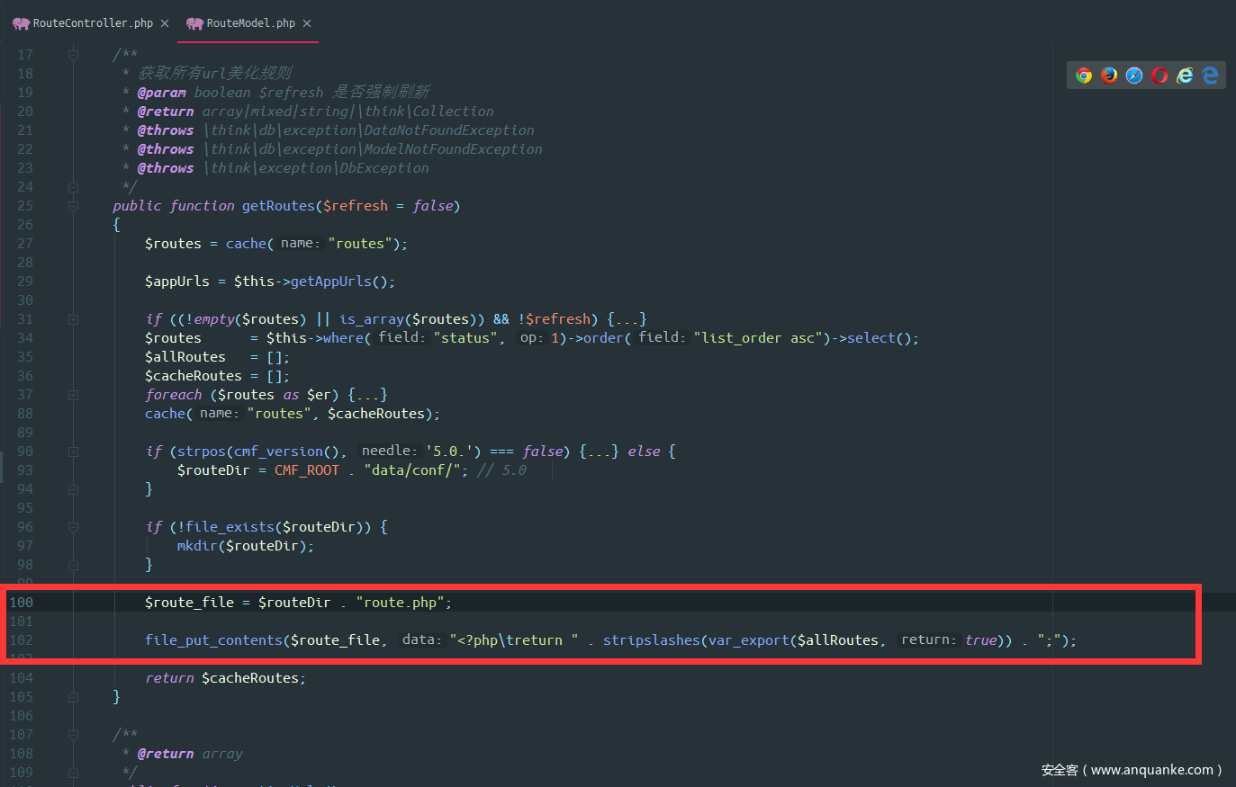Open file in Internet Explorer icon
The height and width of the screenshot is (787, 1236).
point(1185,76)
